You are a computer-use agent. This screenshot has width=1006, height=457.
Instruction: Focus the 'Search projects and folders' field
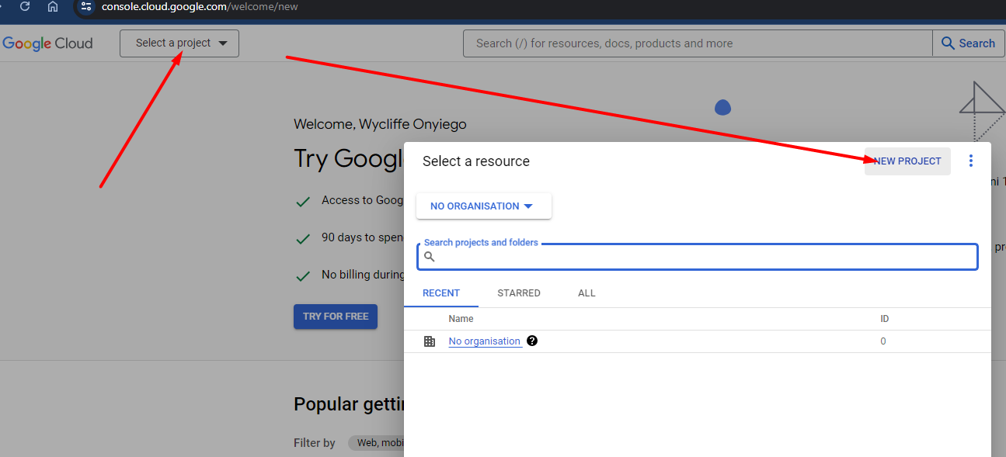pos(698,257)
